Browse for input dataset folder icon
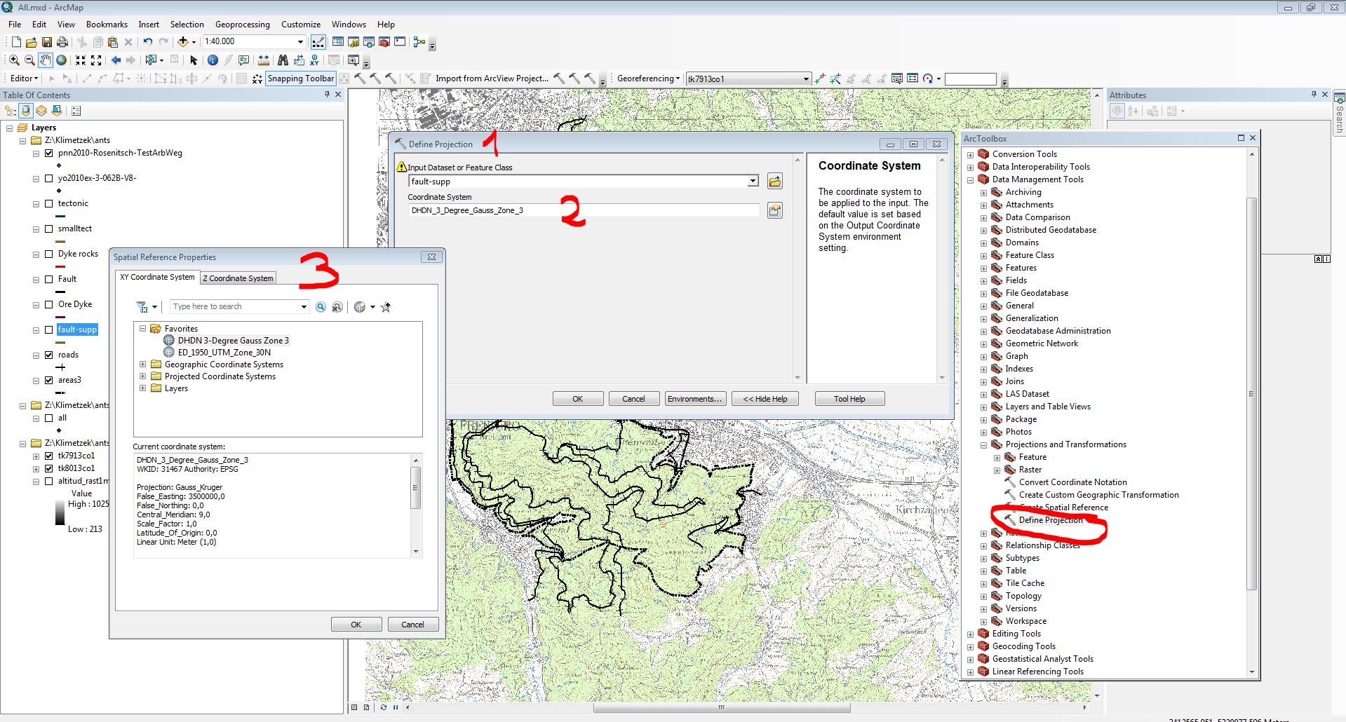The image size is (1346, 722). (775, 182)
